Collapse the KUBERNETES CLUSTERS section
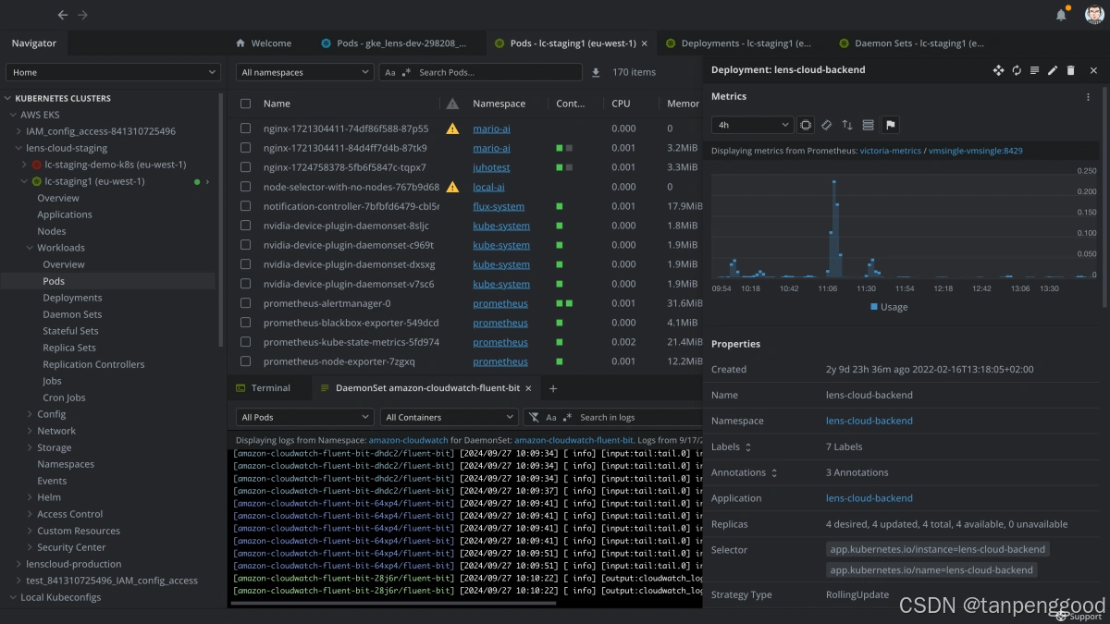The image size is (1110, 624). click(x=8, y=98)
